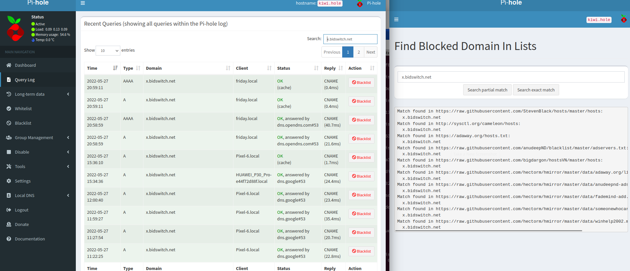
Task: Go to page 2 of query results
Action: coord(359,52)
